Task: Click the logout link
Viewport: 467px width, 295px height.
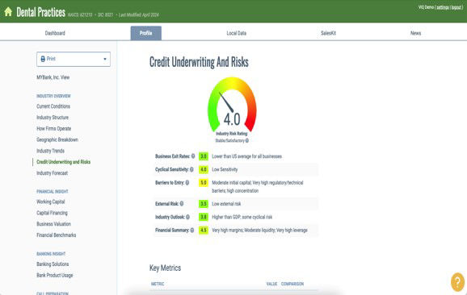Action: click(x=456, y=7)
